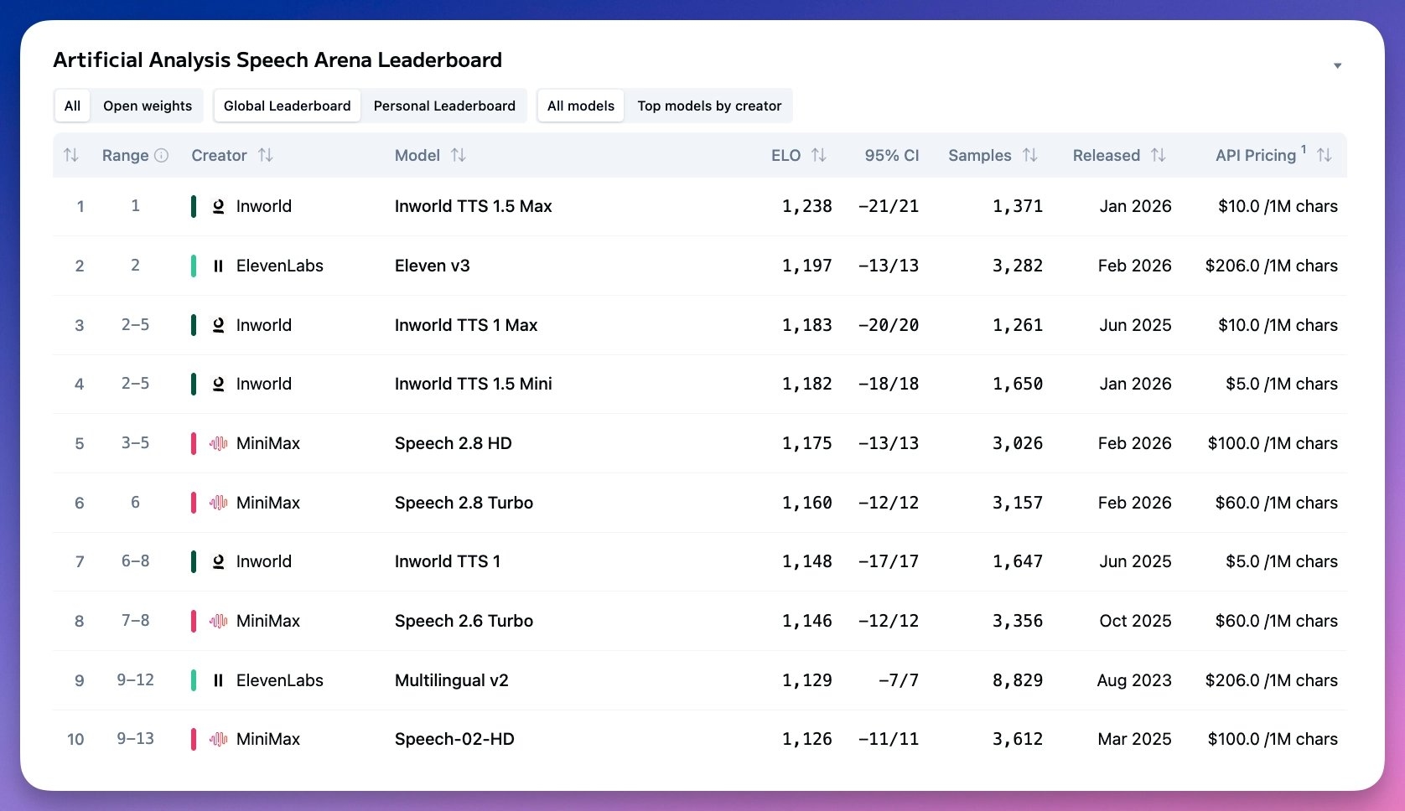Screen dimensions: 1405x811
Task: Select the Speech 2.6 Turbo table row
Action: click(671, 621)
